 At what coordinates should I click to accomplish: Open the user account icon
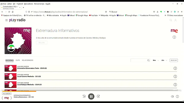click(x=175, y=20)
